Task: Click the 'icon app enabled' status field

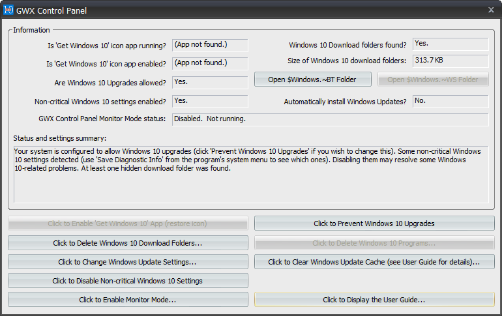Action: 210,64
